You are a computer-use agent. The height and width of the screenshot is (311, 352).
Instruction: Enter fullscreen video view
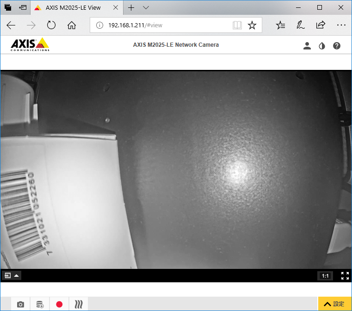click(x=345, y=275)
